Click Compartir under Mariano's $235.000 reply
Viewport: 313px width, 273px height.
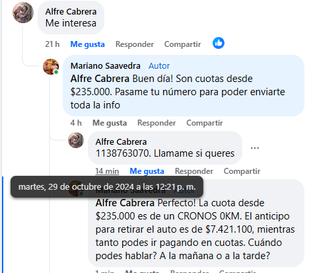coord(205,123)
